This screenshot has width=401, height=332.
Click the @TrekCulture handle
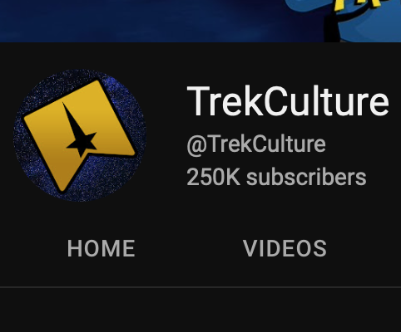pyautogui.click(x=256, y=144)
